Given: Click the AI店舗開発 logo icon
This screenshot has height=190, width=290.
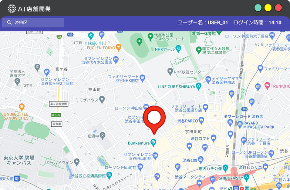Looking at the screenshot, I should [x=12, y=9].
